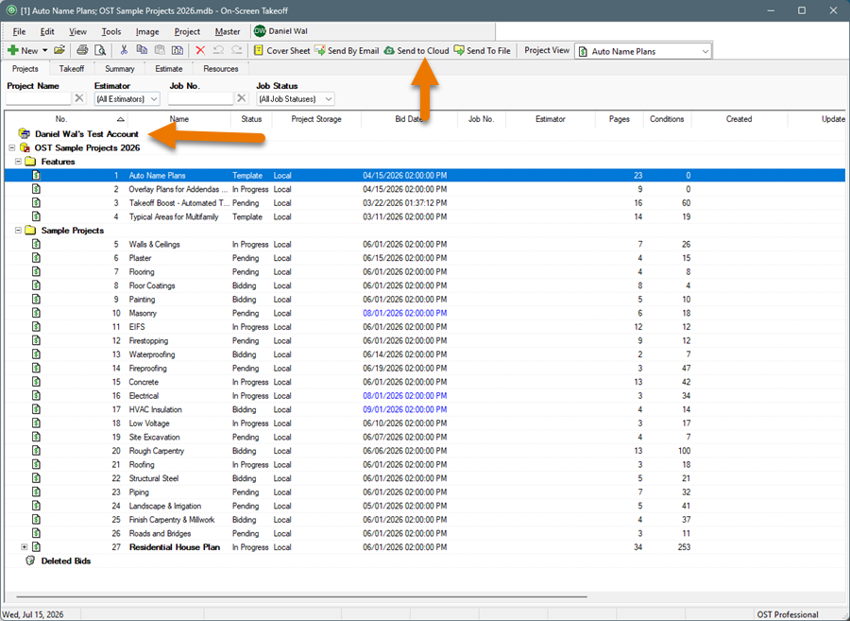Open the File menu

coord(19,31)
